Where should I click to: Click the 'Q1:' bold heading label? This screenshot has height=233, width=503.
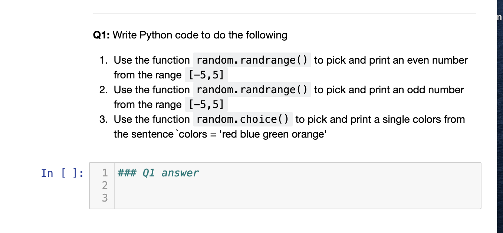pos(101,35)
